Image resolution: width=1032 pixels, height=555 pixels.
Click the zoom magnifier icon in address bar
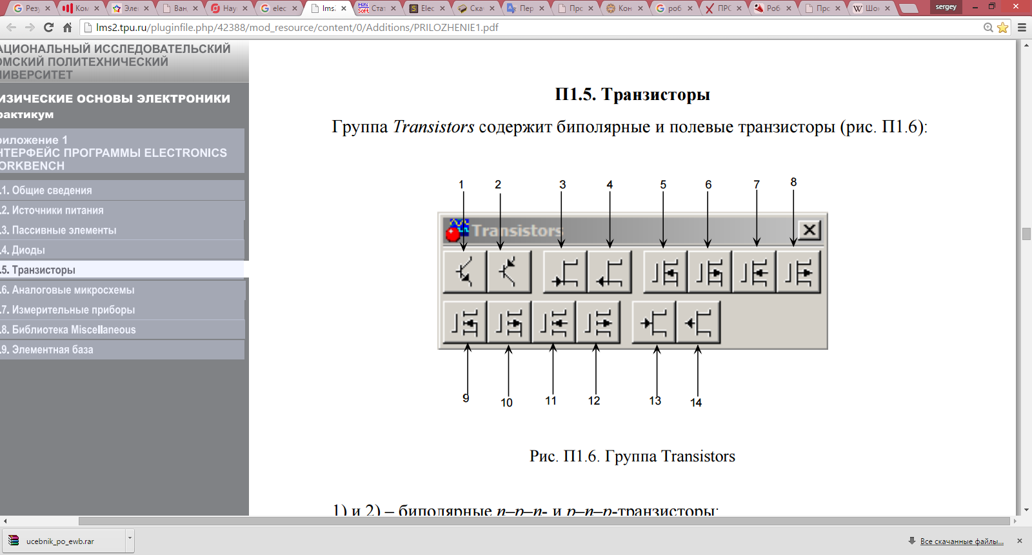988,28
